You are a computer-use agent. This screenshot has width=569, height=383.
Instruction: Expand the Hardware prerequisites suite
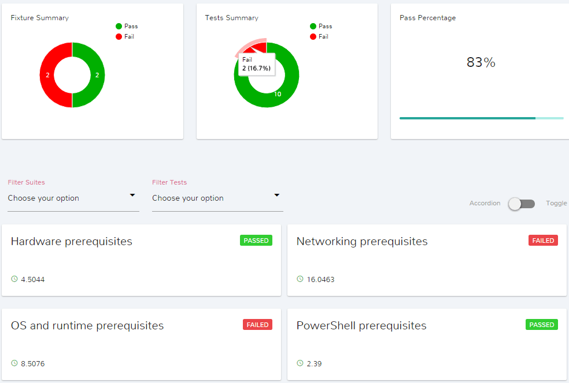point(72,242)
